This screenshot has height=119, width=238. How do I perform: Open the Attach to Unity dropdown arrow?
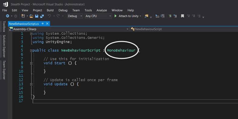tap(140, 16)
